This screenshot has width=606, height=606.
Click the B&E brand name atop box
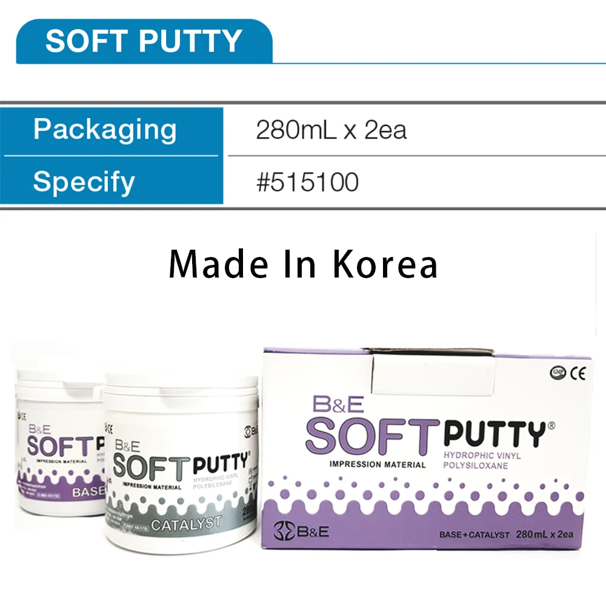338,405
